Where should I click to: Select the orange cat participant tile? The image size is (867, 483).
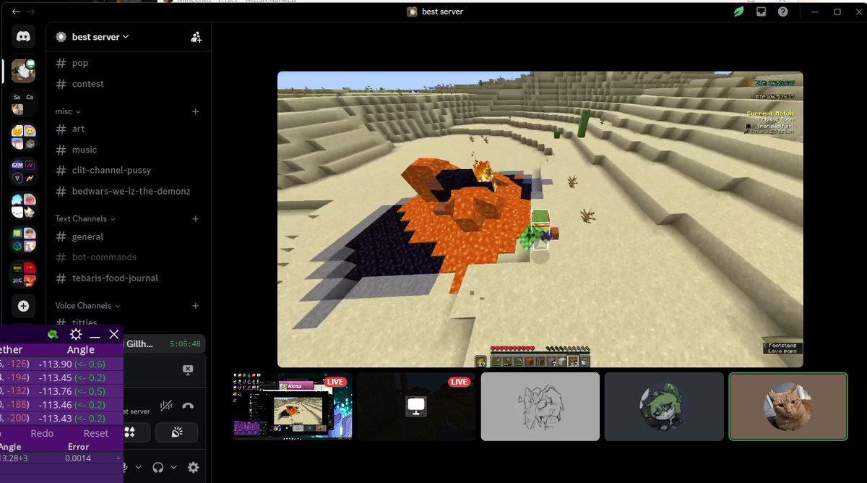click(x=788, y=406)
